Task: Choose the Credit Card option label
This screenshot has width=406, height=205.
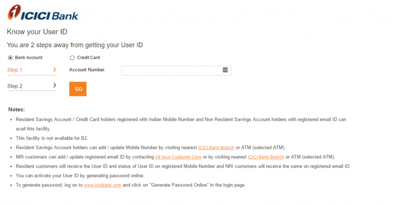Action: click(88, 57)
